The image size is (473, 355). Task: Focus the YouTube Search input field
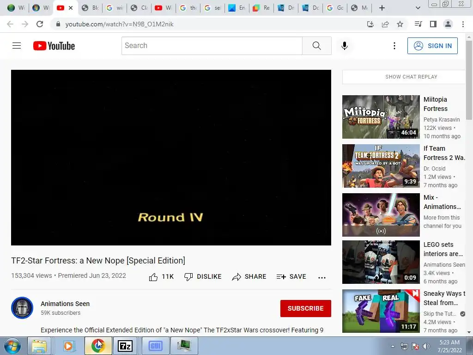[x=212, y=46]
